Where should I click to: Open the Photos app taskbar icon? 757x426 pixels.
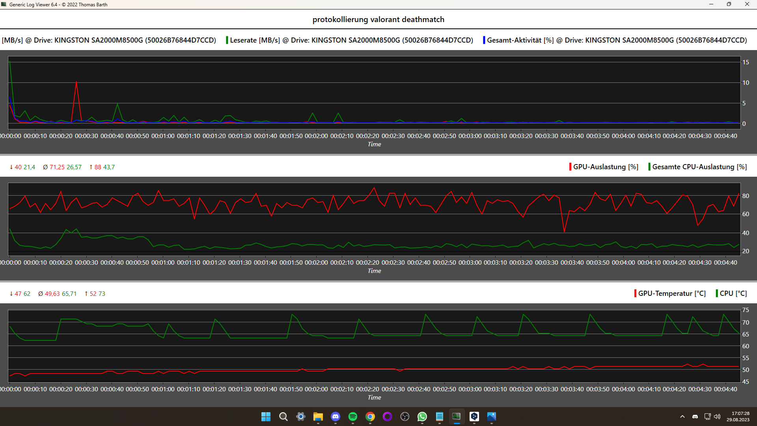pos(491,417)
